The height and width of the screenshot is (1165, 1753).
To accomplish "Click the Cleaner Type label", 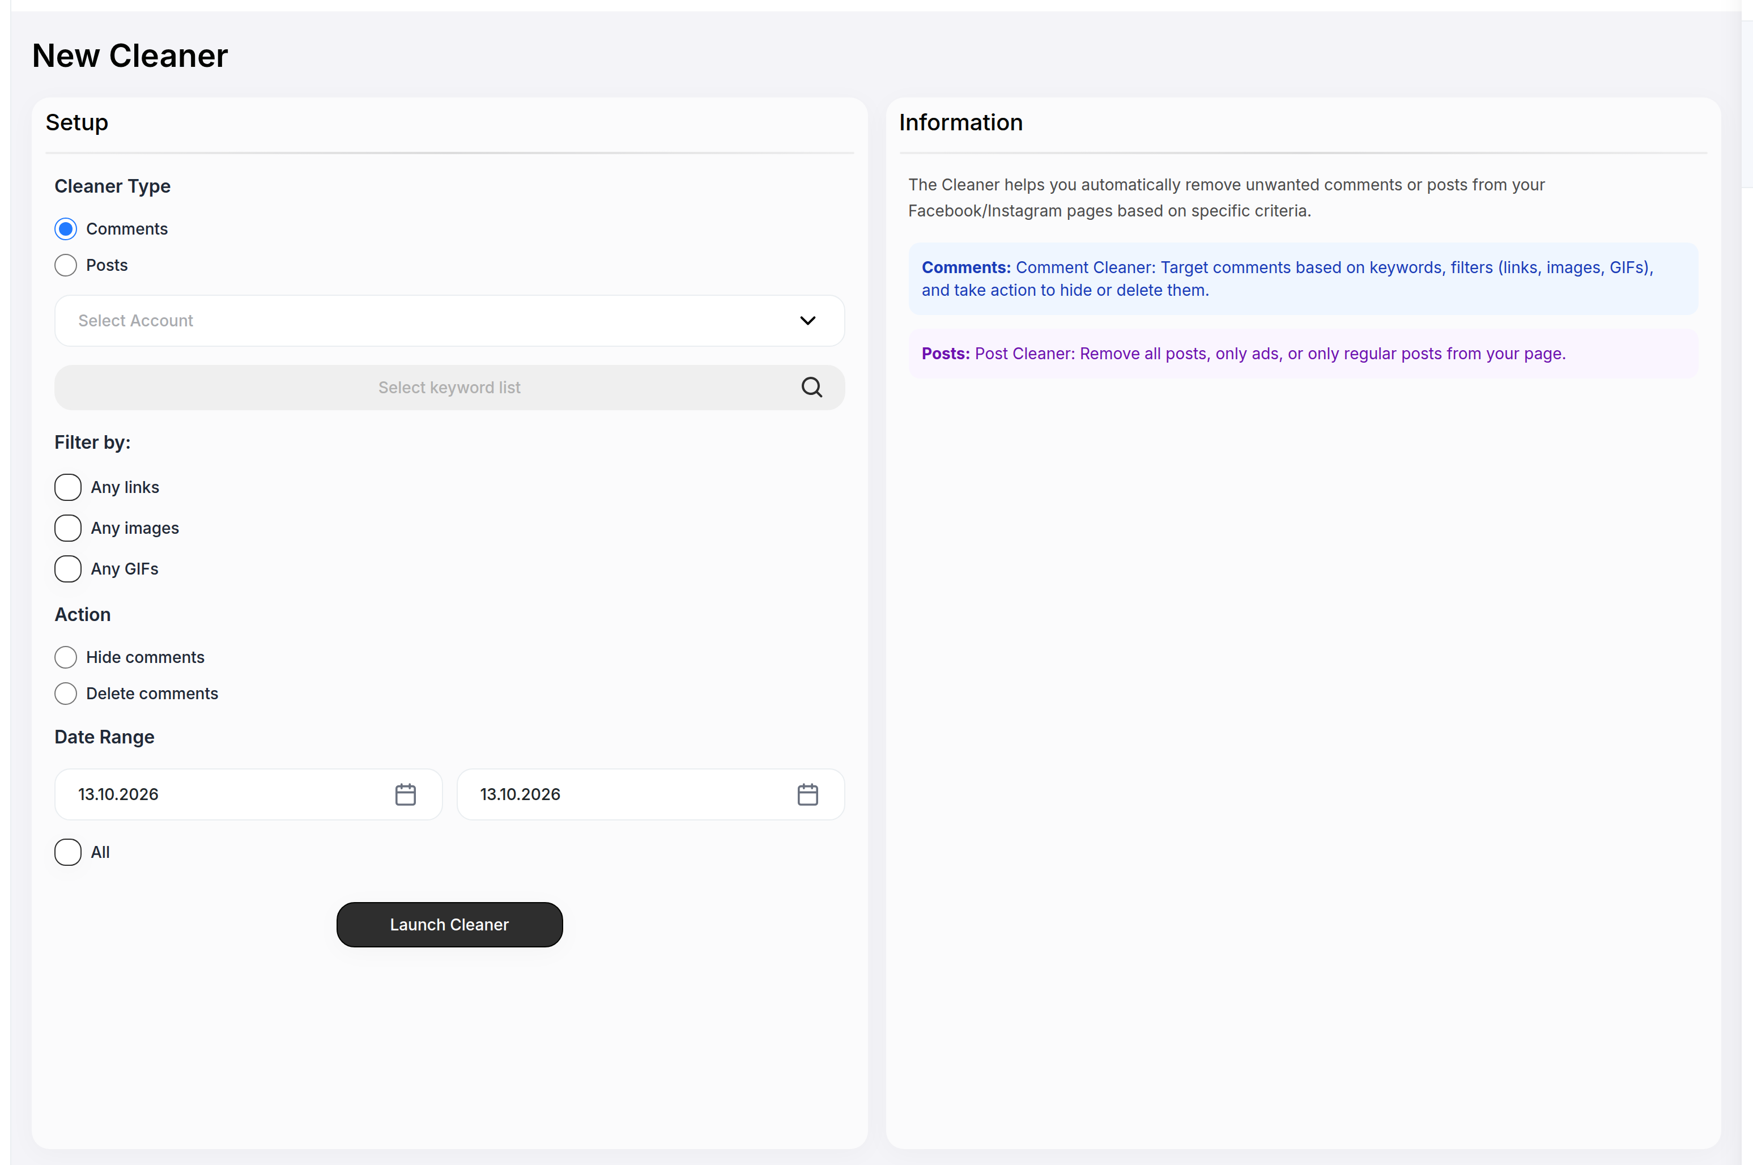I will coord(112,186).
